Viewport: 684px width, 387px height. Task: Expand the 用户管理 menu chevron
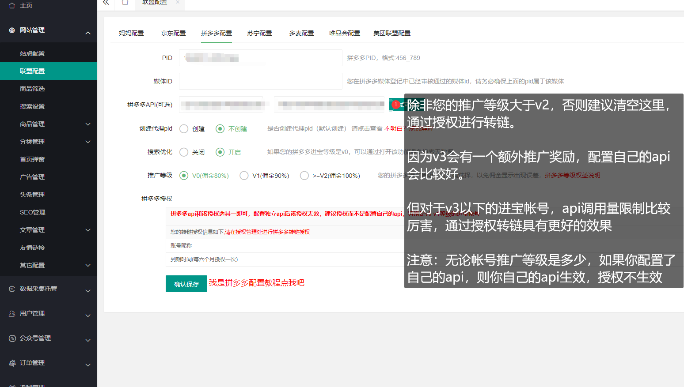coord(88,316)
